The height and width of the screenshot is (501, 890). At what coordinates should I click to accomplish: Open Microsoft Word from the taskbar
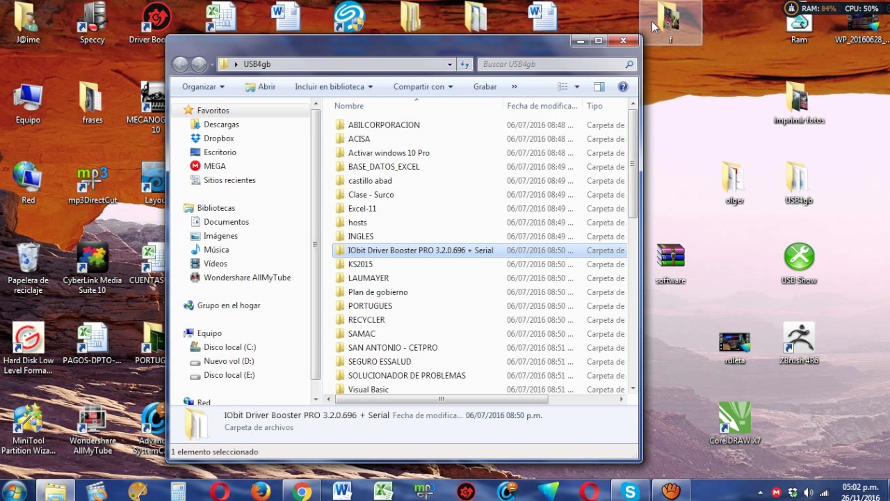pyautogui.click(x=342, y=491)
